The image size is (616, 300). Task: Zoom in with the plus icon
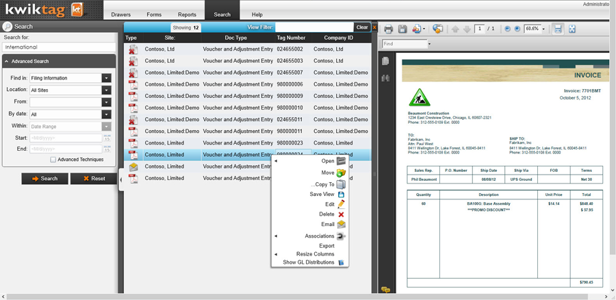click(517, 29)
